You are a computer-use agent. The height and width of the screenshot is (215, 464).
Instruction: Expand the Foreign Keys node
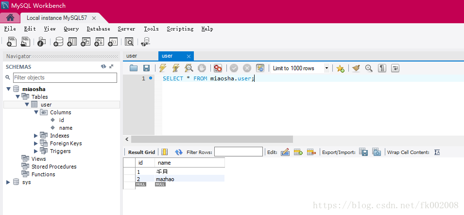coord(36,143)
